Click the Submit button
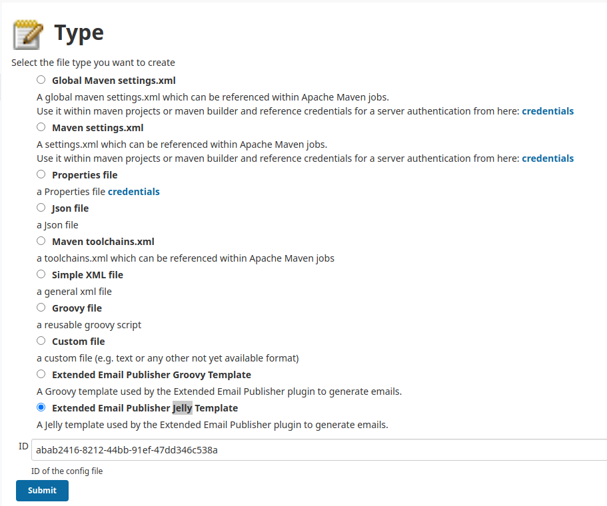Image resolution: width=607 pixels, height=506 pixels. pos(42,490)
